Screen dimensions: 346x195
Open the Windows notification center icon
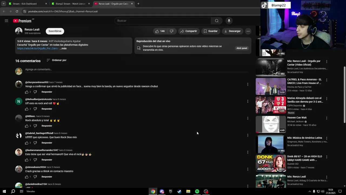pyautogui.click(x=340, y=191)
